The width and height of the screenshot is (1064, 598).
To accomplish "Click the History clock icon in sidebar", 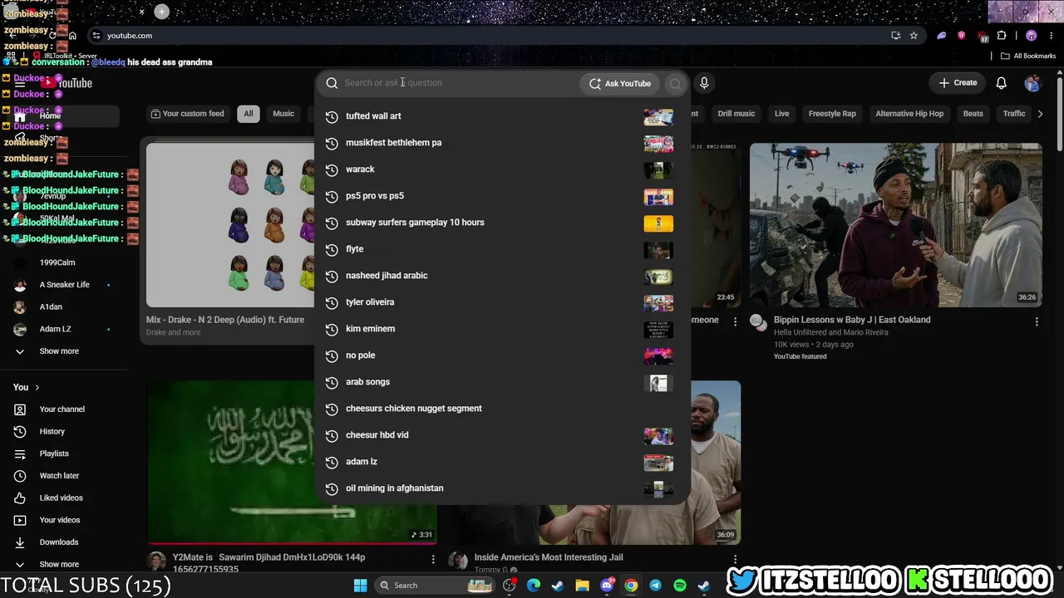I will [20, 432].
